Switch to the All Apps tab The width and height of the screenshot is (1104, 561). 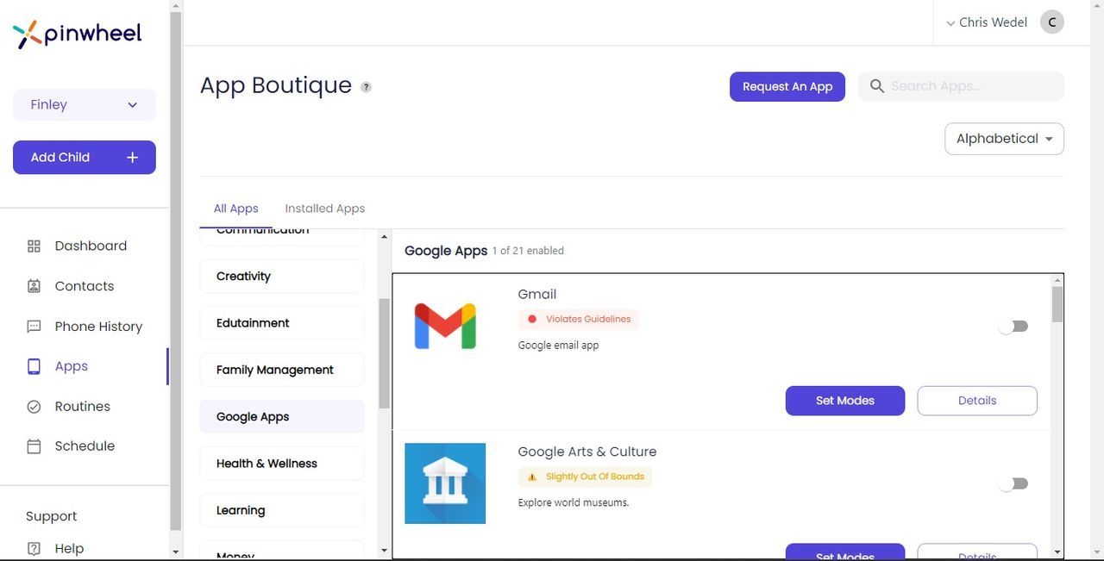pyautogui.click(x=236, y=209)
